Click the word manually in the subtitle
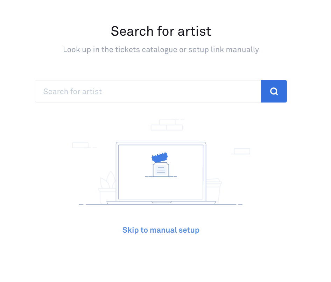This screenshot has width=331, height=282. click(242, 50)
